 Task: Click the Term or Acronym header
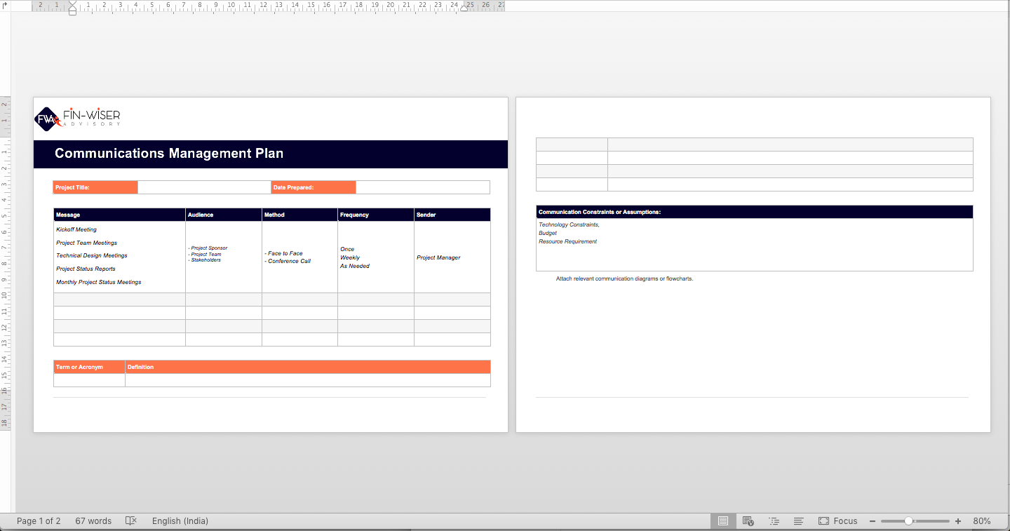pos(90,367)
